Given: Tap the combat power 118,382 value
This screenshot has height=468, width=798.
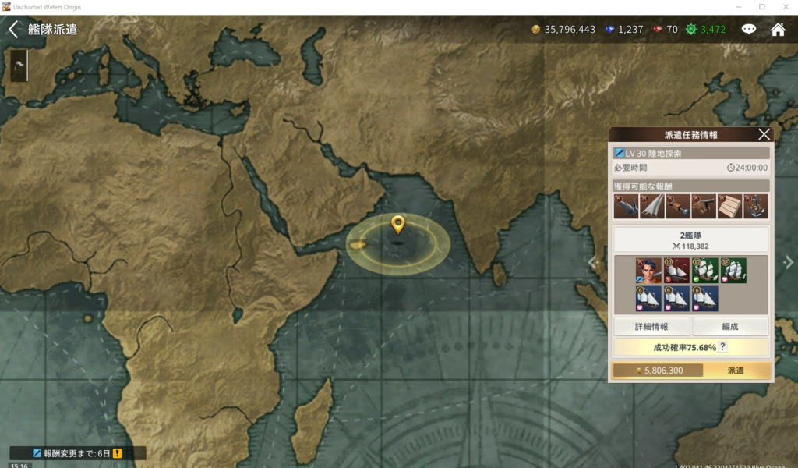Looking at the screenshot, I should tap(695, 246).
